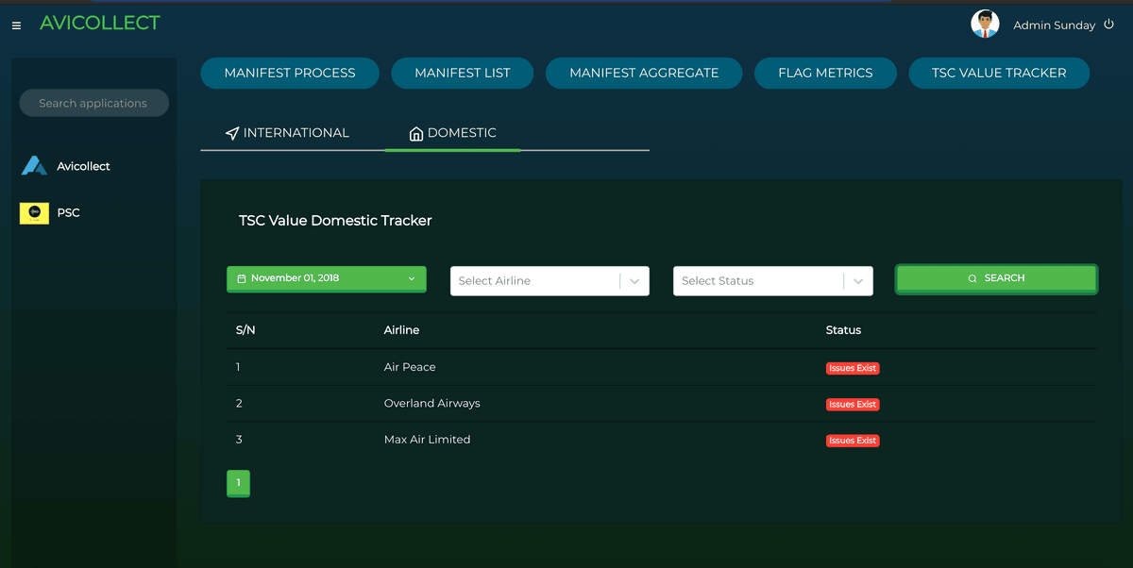
Task: Switch to the International tab
Action: click(x=287, y=133)
